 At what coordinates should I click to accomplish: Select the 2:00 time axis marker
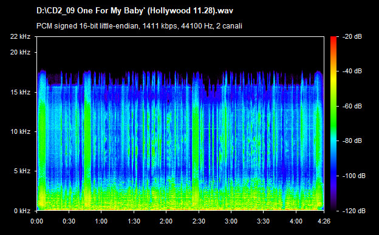tap(166, 221)
